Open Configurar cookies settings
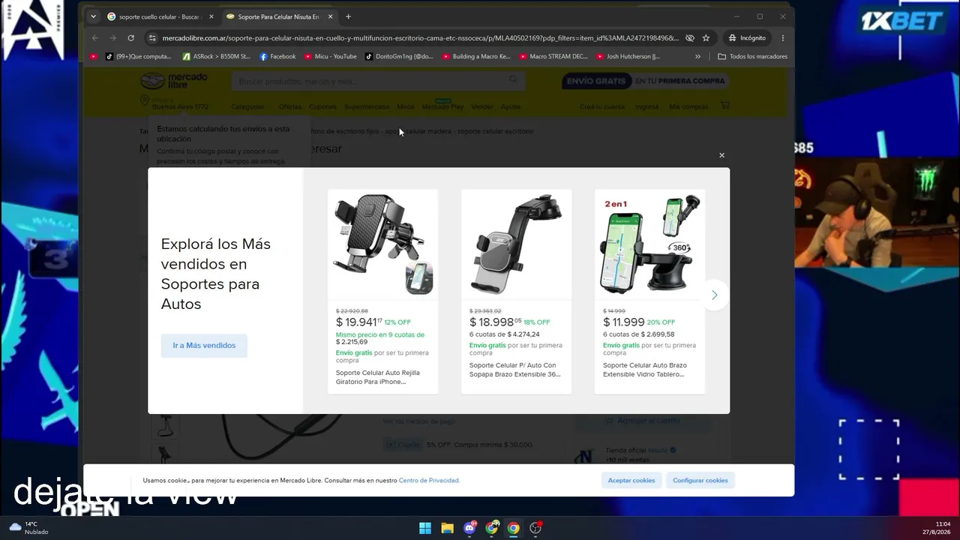Viewport: 960px width, 540px height. 700,481
